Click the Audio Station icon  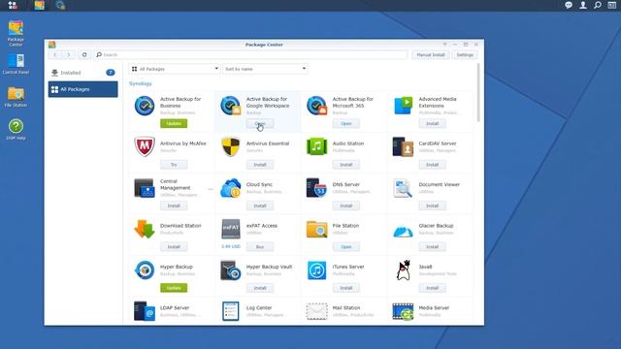click(316, 146)
